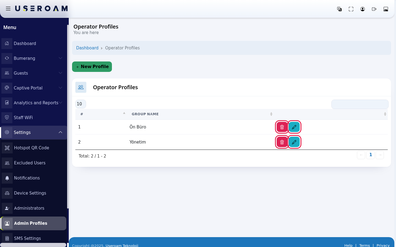Go to Dashboard via breadcrumb link
The height and width of the screenshot is (247, 396).
(87, 48)
